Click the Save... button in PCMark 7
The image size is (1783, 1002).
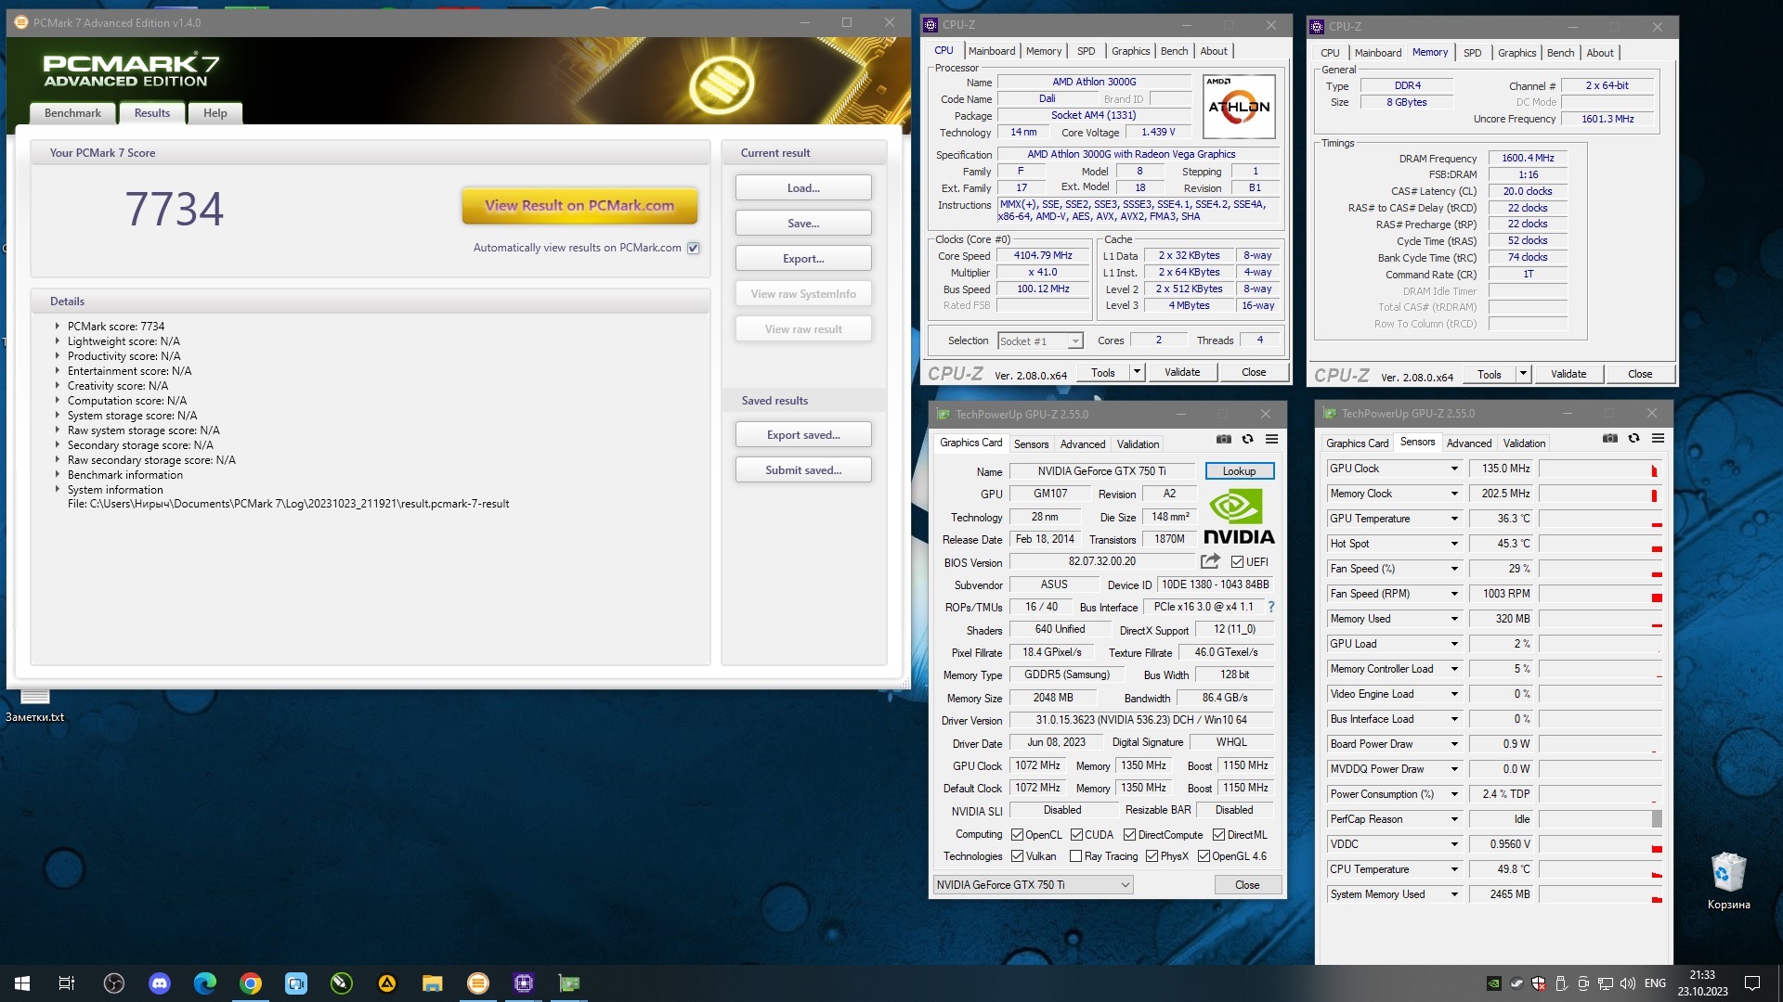(803, 224)
